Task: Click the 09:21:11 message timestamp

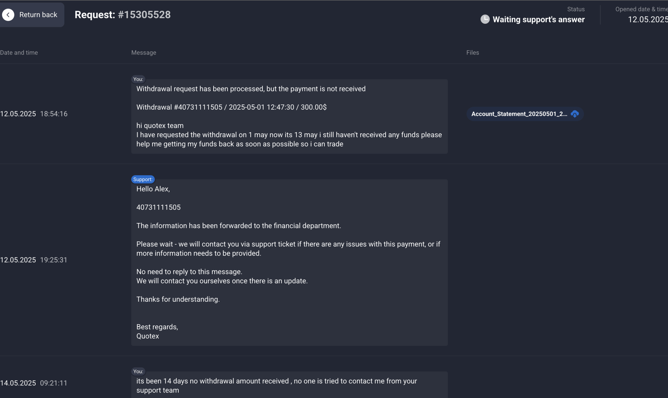Action: 53,383
